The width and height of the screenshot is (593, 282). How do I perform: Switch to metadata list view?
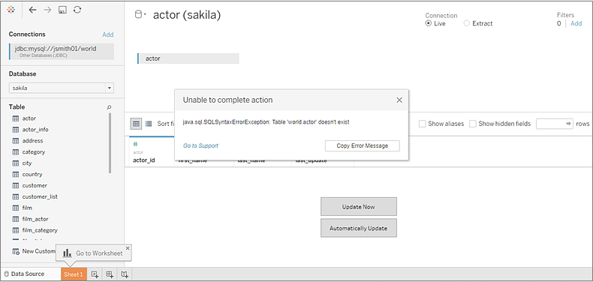point(149,124)
